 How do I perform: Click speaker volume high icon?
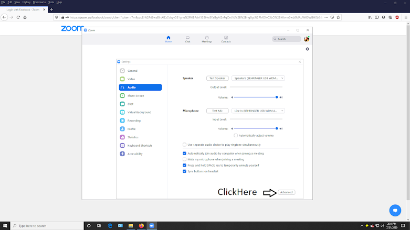tap(281, 97)
